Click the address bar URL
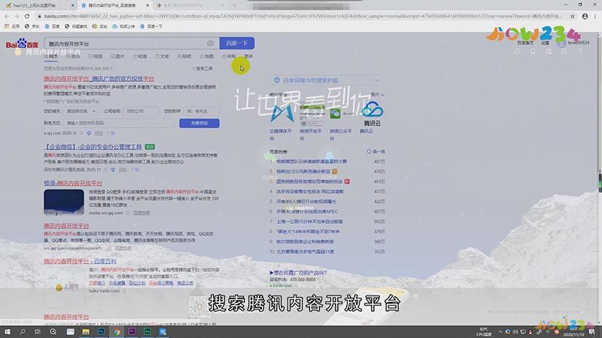 pyautogui.click(x=303, y=16)
